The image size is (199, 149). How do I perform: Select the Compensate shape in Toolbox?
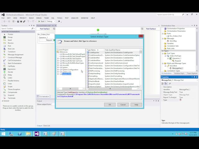coord(12,93)
